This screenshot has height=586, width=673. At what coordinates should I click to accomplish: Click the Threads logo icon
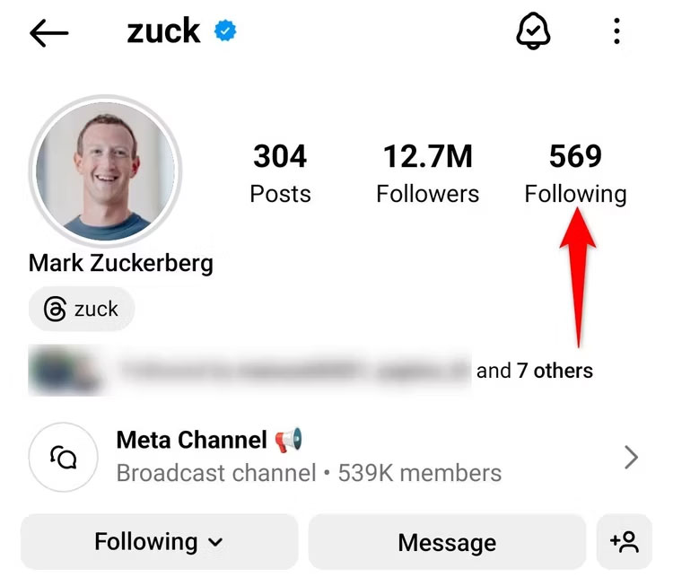point(55,310)
